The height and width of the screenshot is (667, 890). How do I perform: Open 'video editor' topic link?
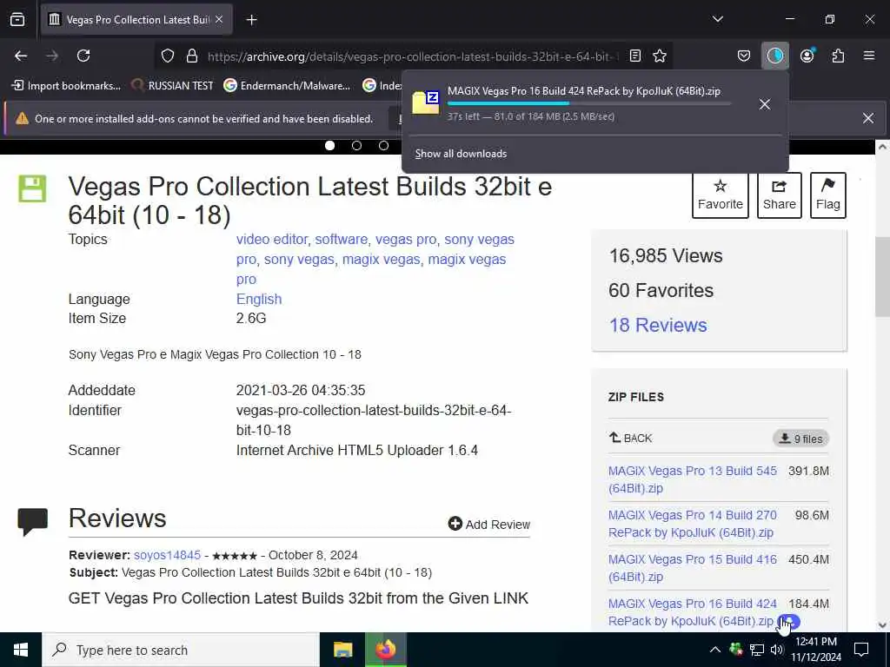[272, 240]
